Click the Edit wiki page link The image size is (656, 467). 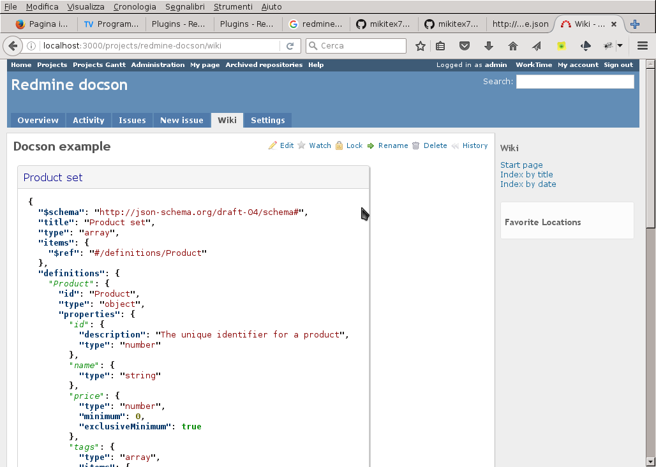(x=281, y=145)
